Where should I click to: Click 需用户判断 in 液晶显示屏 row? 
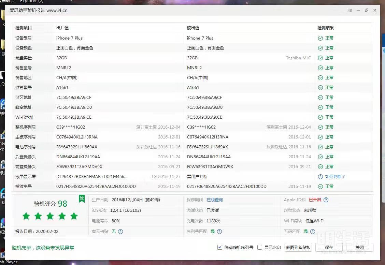tap(197, 176)
